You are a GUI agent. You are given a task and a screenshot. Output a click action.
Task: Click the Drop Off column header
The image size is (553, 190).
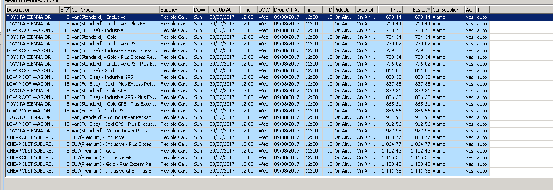click(x=366, y=10)
